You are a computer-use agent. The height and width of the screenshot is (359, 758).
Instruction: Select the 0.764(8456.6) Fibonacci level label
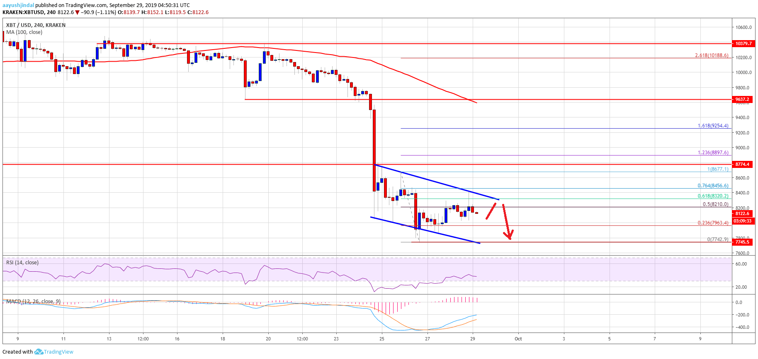pos(713,186)
